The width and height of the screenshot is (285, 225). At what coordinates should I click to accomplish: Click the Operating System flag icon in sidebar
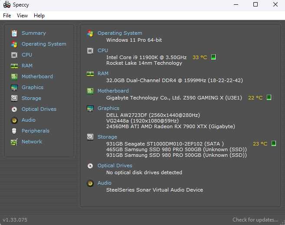click(14, 44)
